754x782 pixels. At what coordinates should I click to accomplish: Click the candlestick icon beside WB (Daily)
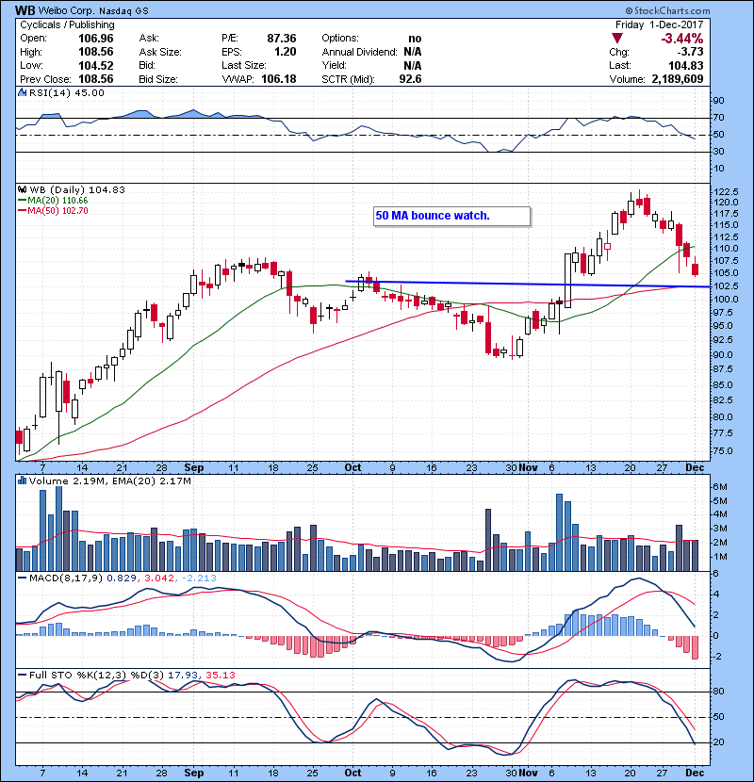coord(22,190)
